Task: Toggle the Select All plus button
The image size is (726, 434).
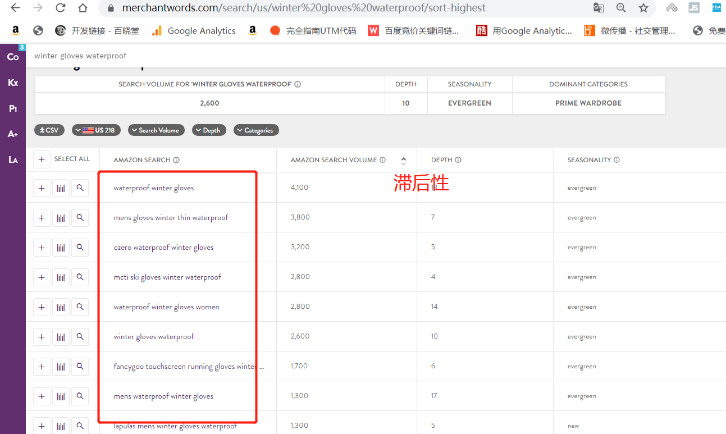Action: point(42,159)
